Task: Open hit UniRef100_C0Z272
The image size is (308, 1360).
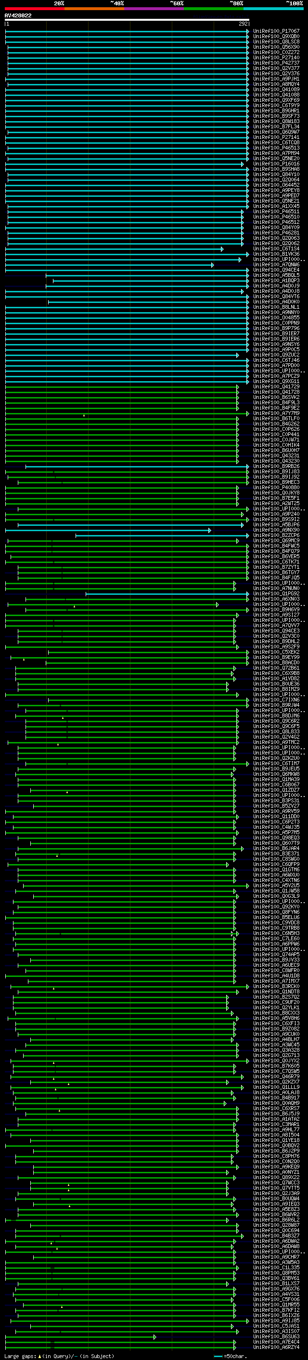Action: pos(276,52)
